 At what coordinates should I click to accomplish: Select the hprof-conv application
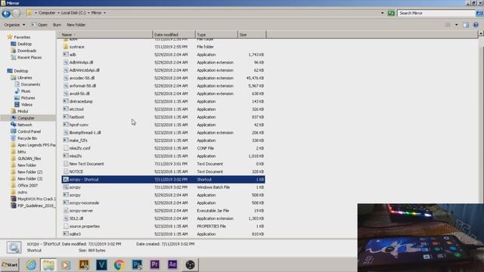(x=79, y=125)
